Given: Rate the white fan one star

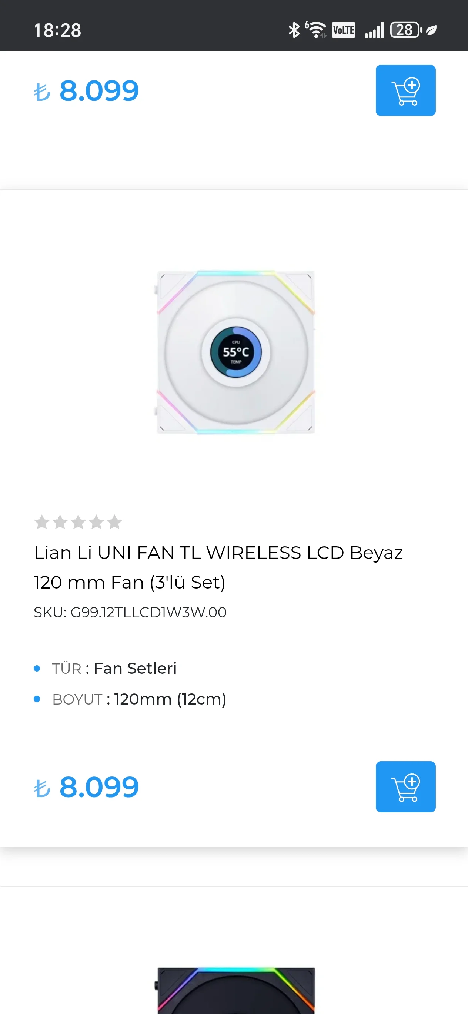Looking at the screenshot, I should pyautogui.click(x=42, y=522).
